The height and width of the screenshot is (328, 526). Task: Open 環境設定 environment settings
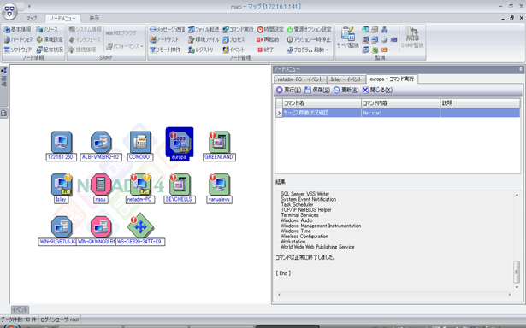click(x=50, y=39)
